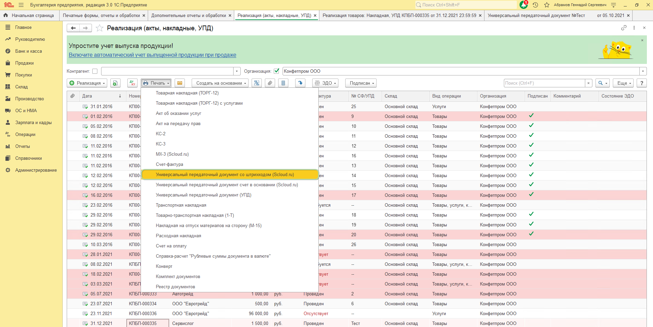Go forward with the right arrow button
Image resolution: width=653 pixels, height=327 pixels.
point(85,28)
